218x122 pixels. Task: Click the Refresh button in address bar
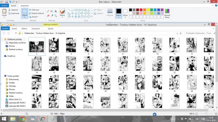pos(180,33)
